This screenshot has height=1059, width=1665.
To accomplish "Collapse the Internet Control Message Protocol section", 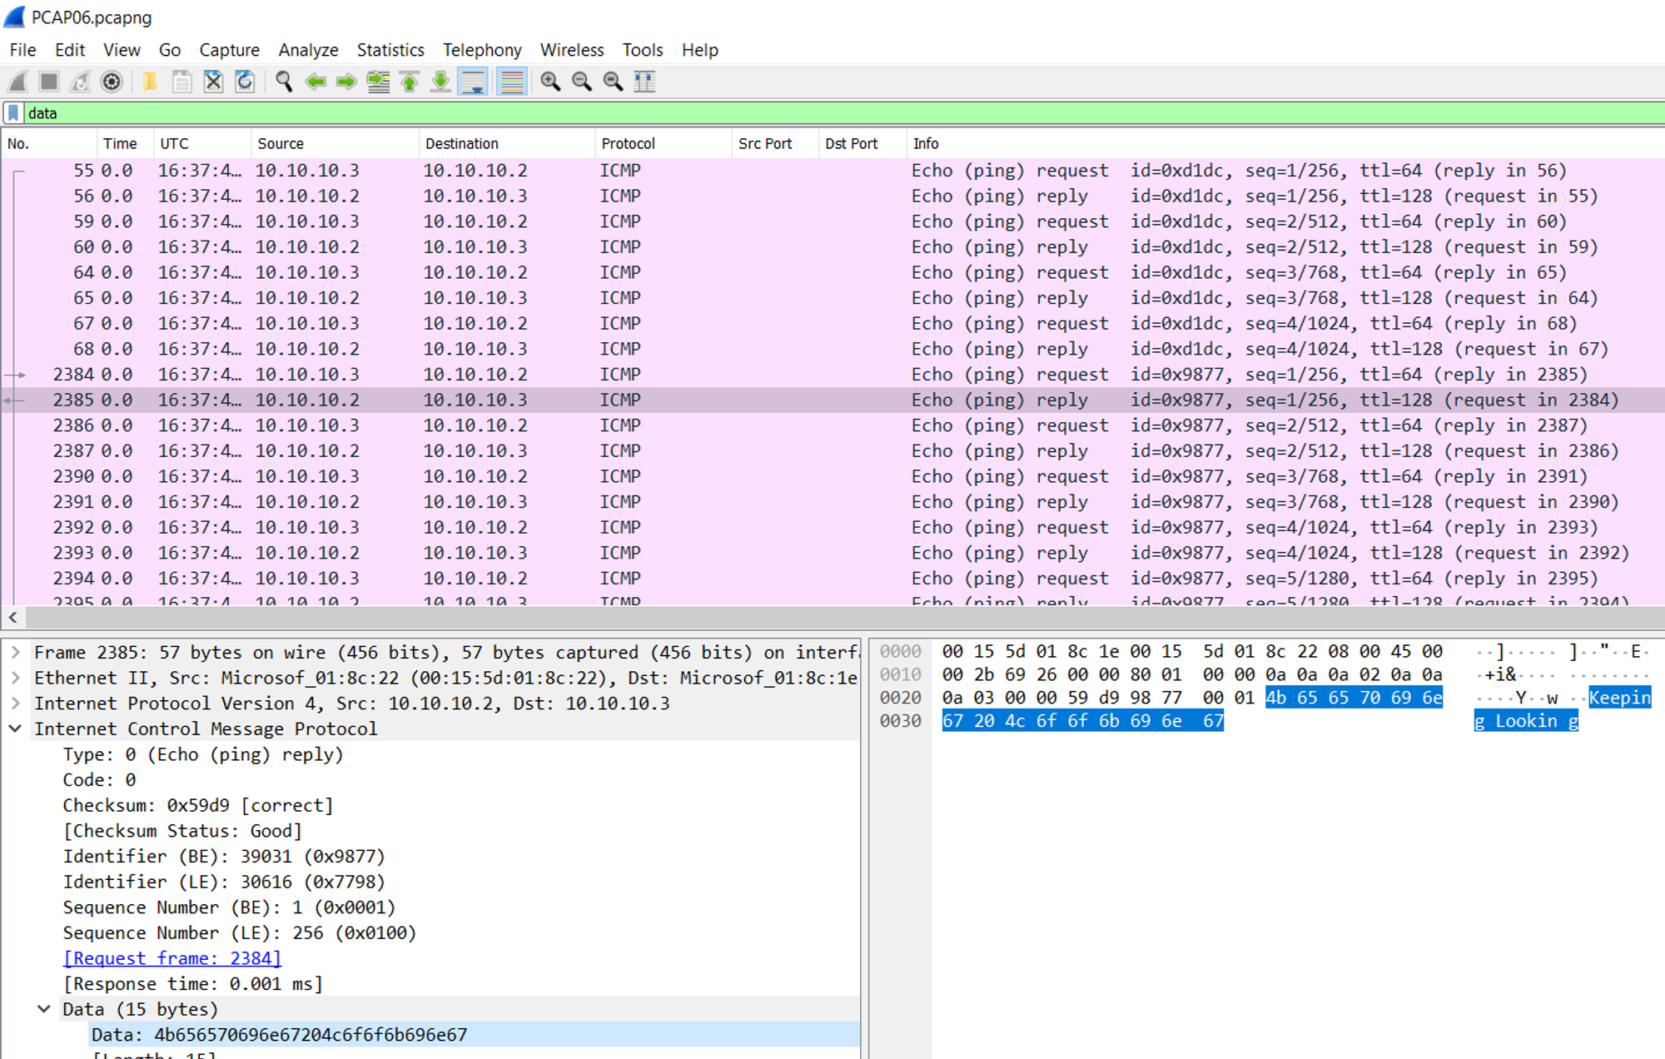I will point(16,728).
